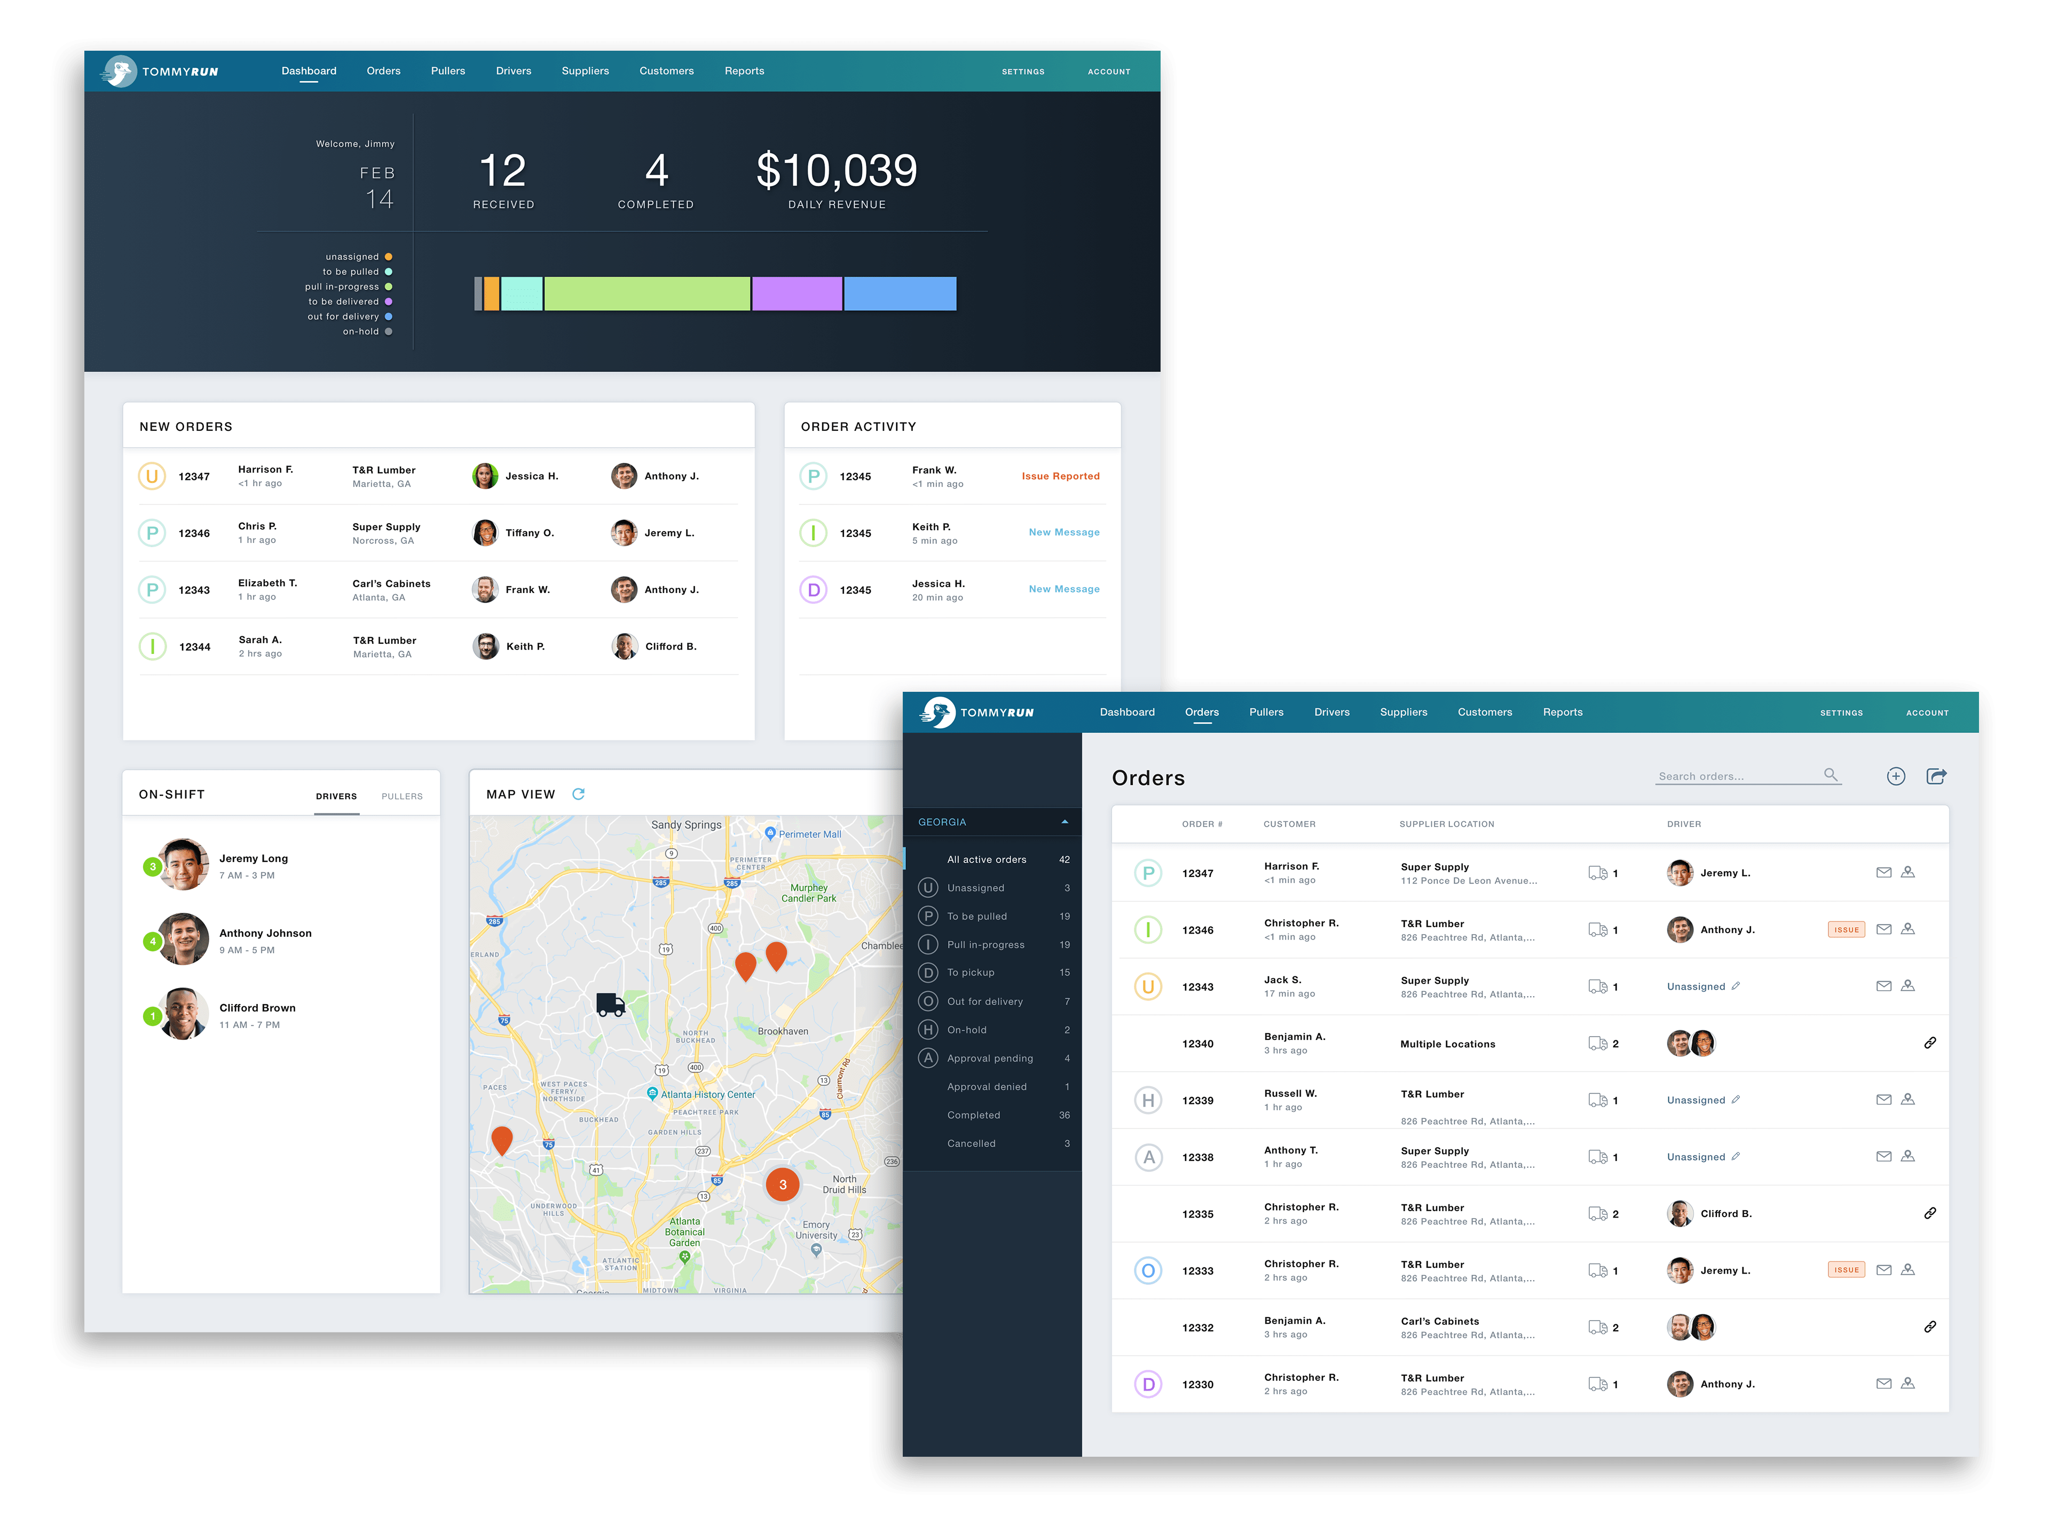Switch to Pullers tab in On-Shift panel
The height and width of the screenshot is (1516, 2050).
(402, 795)
